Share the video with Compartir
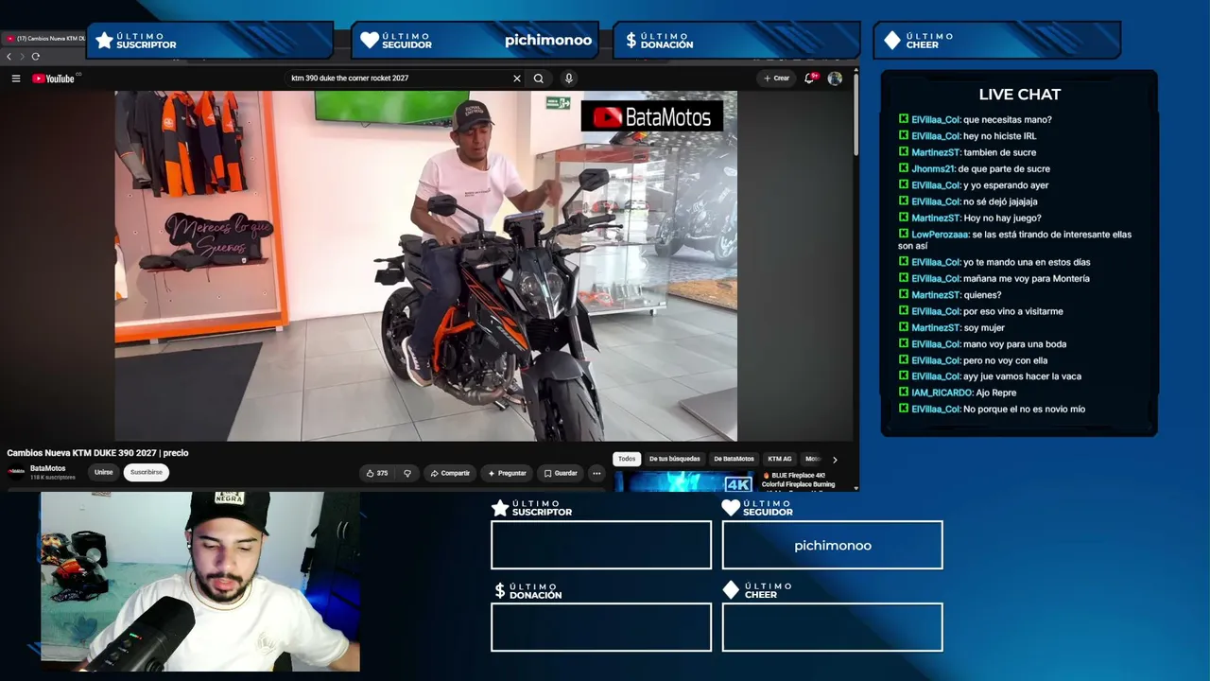Viewport: 1210px width, 681px height. [x=449, y=473]
